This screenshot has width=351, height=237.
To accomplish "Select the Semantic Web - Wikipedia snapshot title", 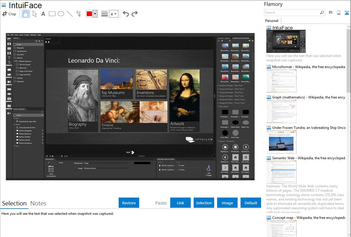I will coord(309,158).
